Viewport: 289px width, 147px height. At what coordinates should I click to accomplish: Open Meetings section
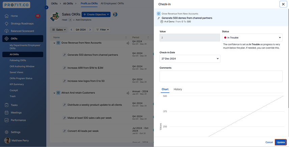pyautogui.click(x=16, y=113)
